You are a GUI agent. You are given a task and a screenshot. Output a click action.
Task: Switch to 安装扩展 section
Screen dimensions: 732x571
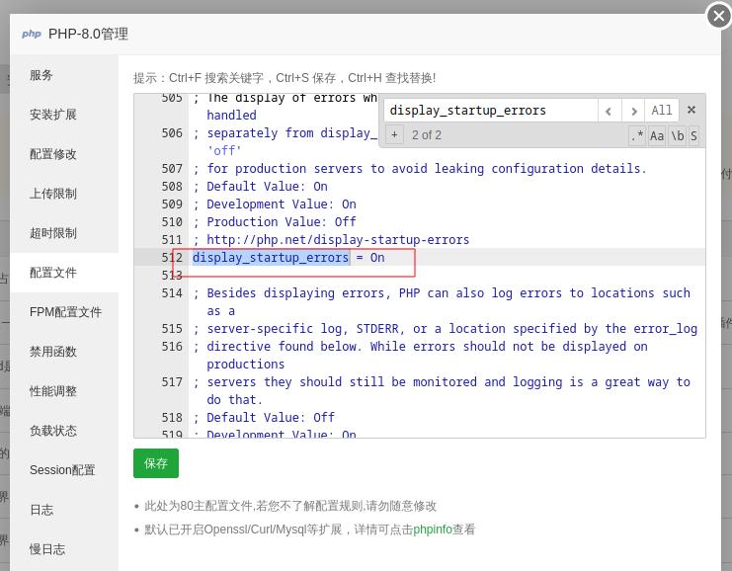[53, 115]
